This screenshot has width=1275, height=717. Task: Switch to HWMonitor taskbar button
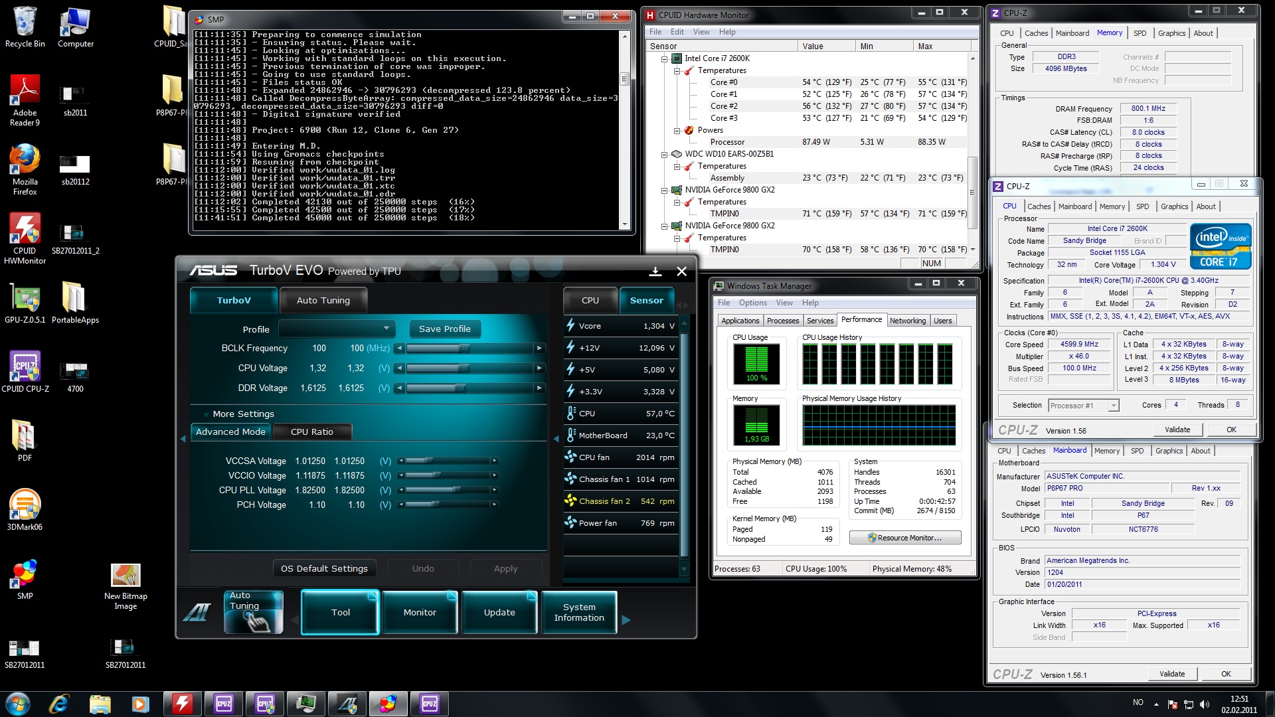182,703
